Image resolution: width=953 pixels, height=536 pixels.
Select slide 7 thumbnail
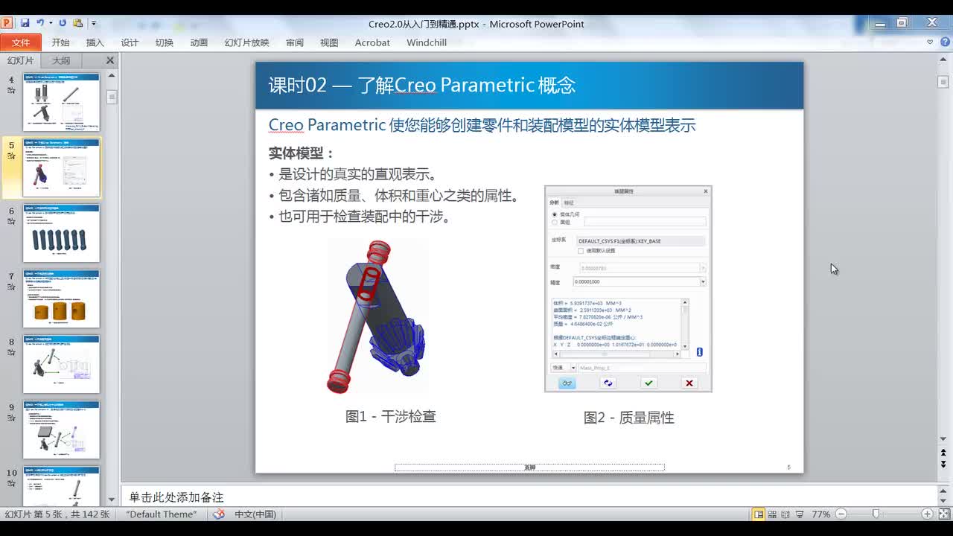click(x=61, y=299)
